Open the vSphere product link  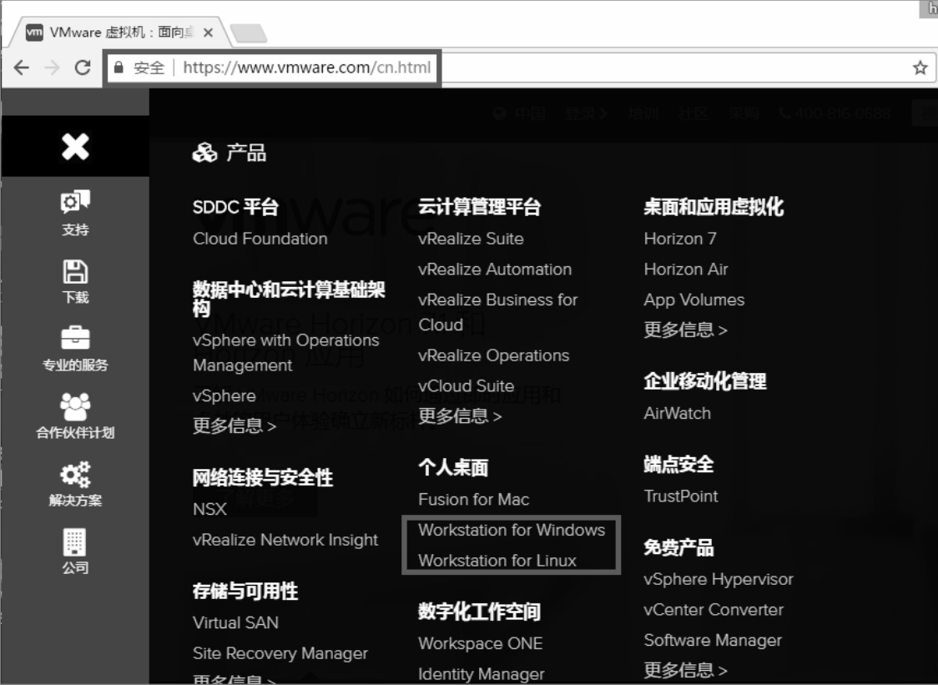[224, 396]
